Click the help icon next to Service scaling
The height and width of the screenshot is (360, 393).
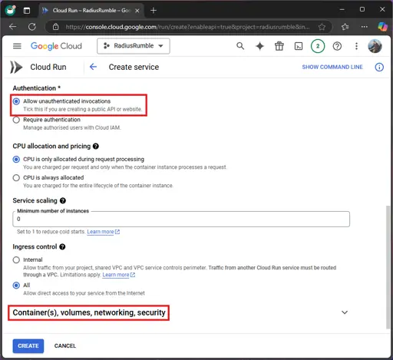coord(63,200)
